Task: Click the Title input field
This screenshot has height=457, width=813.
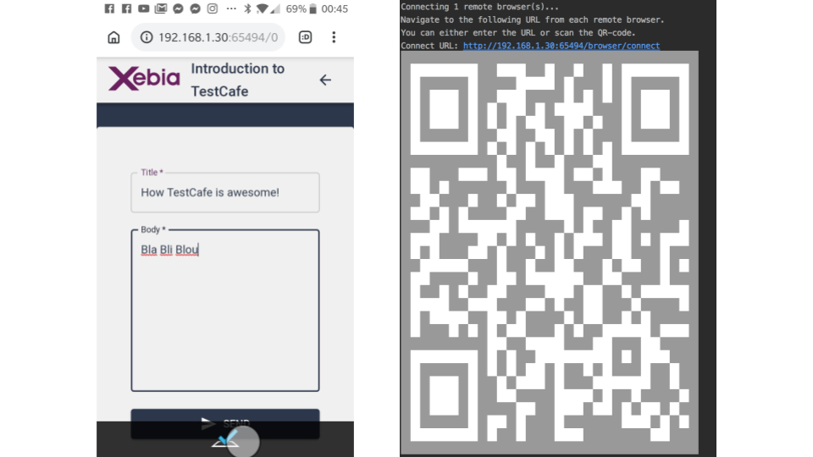Action: 225,192
